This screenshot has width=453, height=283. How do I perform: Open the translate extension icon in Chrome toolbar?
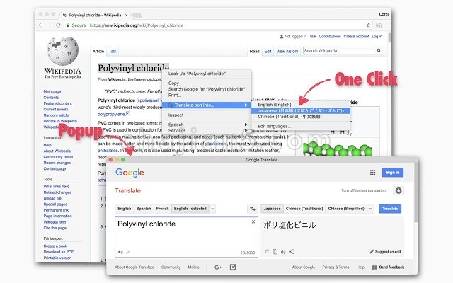tap(379, 25)
